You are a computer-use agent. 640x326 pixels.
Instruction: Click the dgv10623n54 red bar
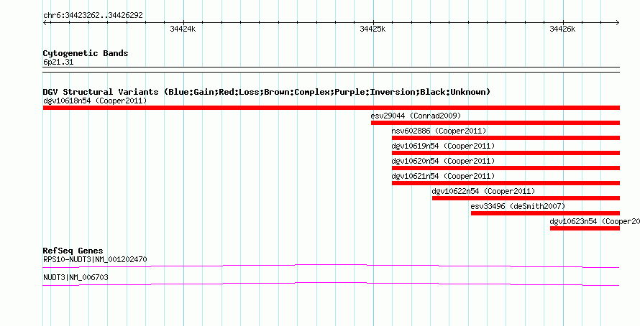tap(585, 228)
